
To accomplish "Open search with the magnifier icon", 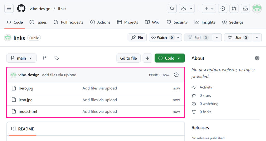I will (x=172, y=9).
